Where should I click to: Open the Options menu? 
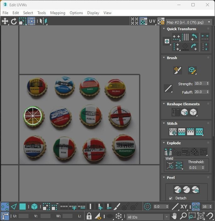click(76, 13)
